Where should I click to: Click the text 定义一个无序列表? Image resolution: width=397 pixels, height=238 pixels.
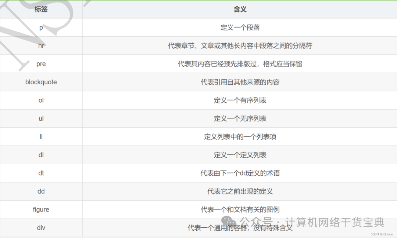click(x=240, y=118)
